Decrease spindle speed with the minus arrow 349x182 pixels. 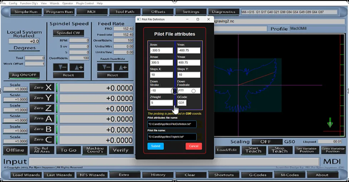point(60,67)
